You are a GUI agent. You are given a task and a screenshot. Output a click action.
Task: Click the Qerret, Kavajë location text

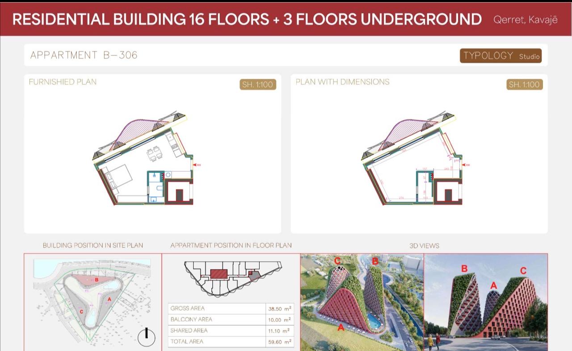525,20
